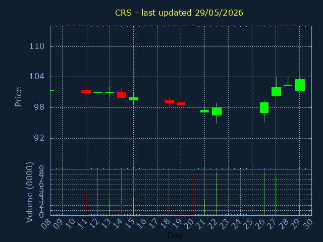Screen dimensions: 323x242
Task: Click the green volume bar on day 22
Action: click(x=217, y=194)
